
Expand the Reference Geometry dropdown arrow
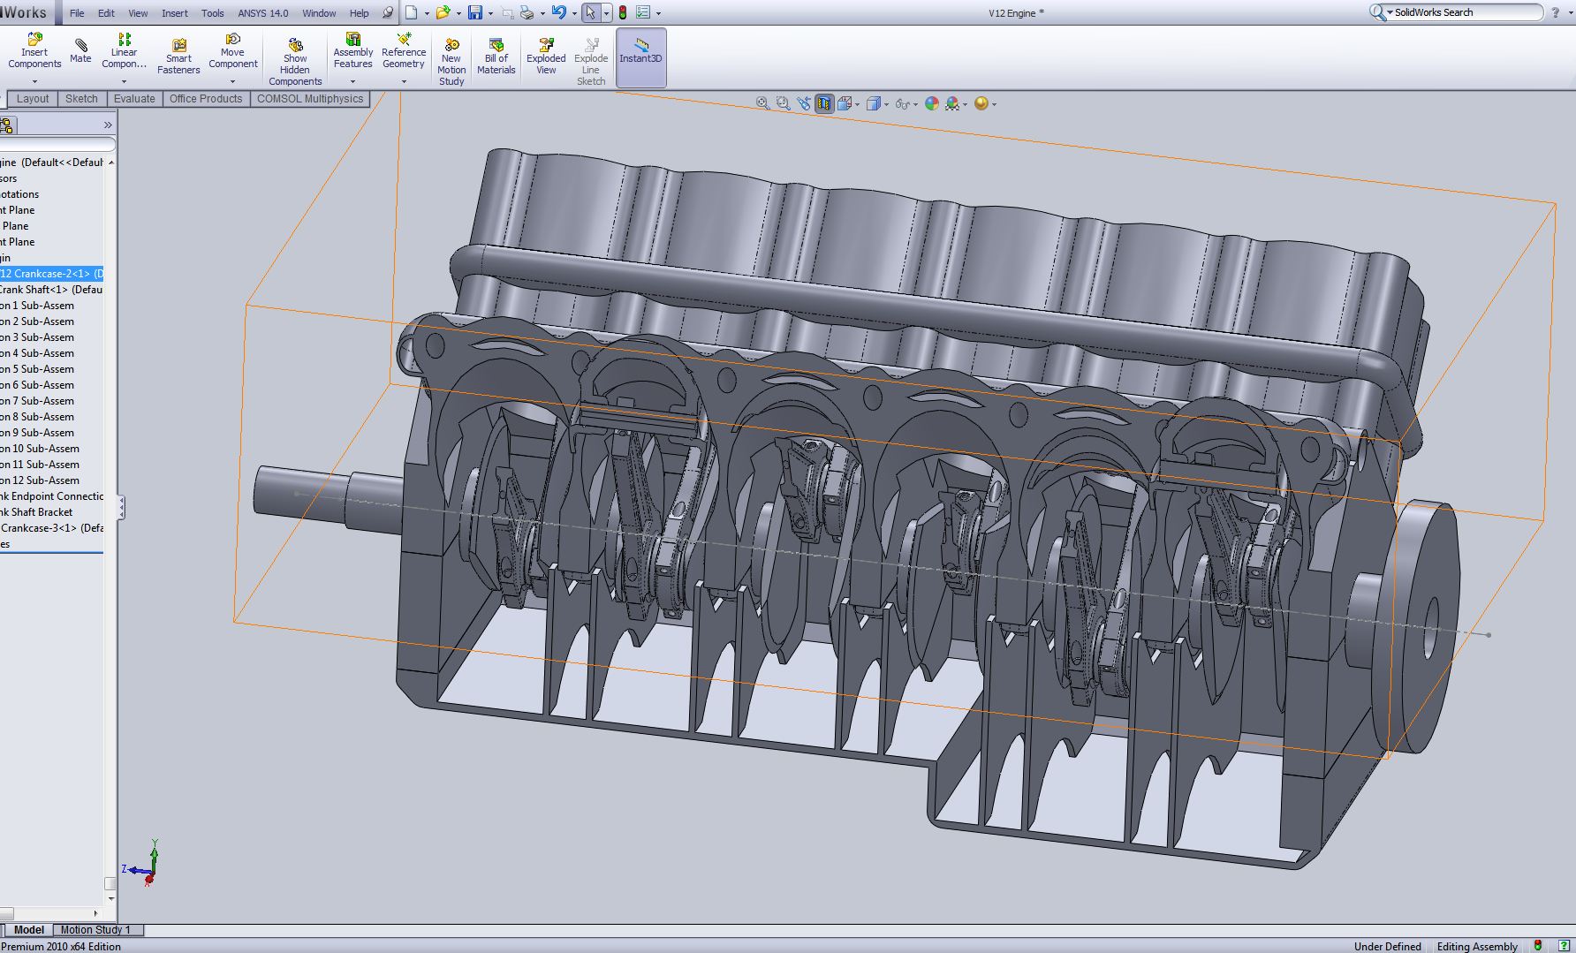404,81
